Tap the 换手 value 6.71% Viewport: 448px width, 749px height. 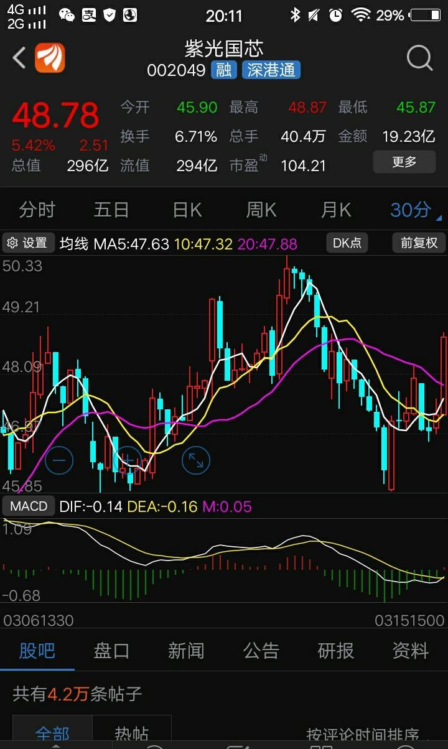[x=196, y=136]
